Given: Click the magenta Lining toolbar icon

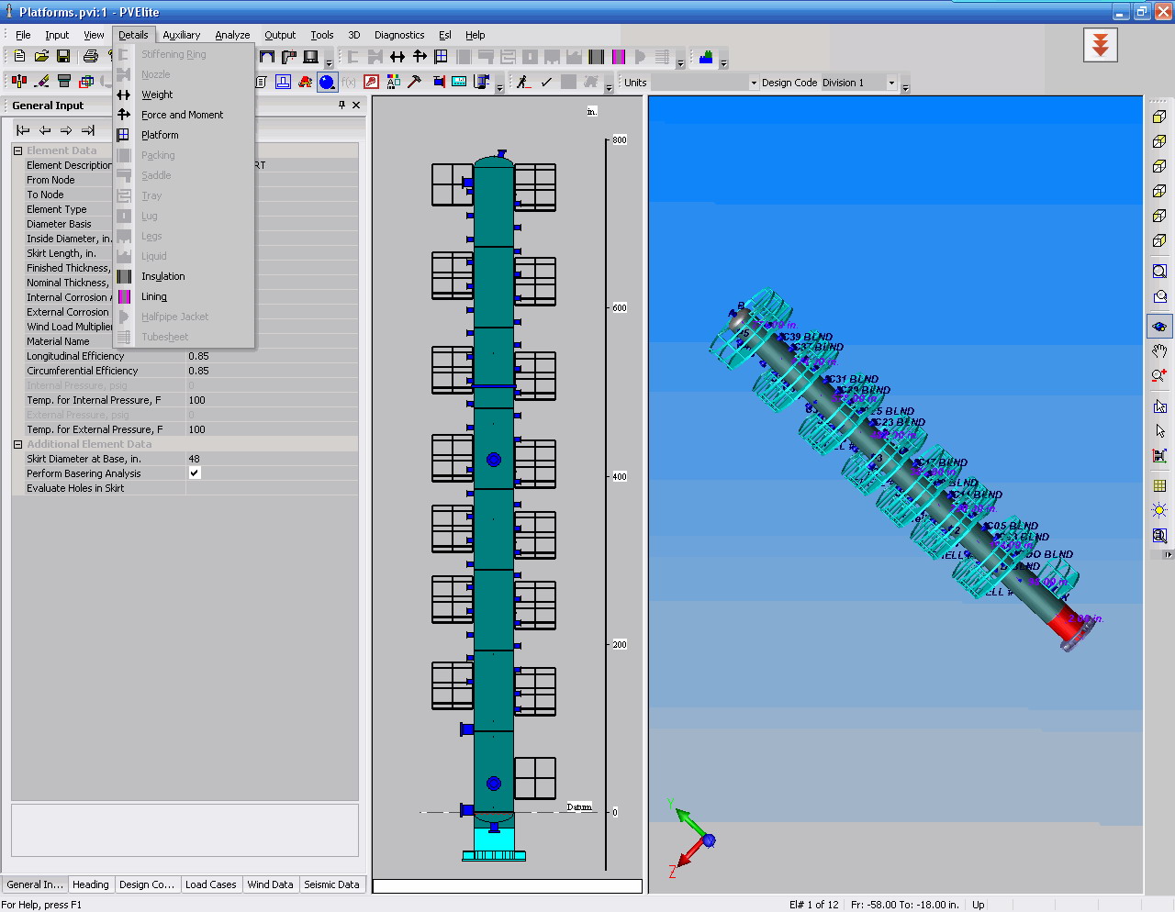Looking at the screenshot, I should pos(619,57).
